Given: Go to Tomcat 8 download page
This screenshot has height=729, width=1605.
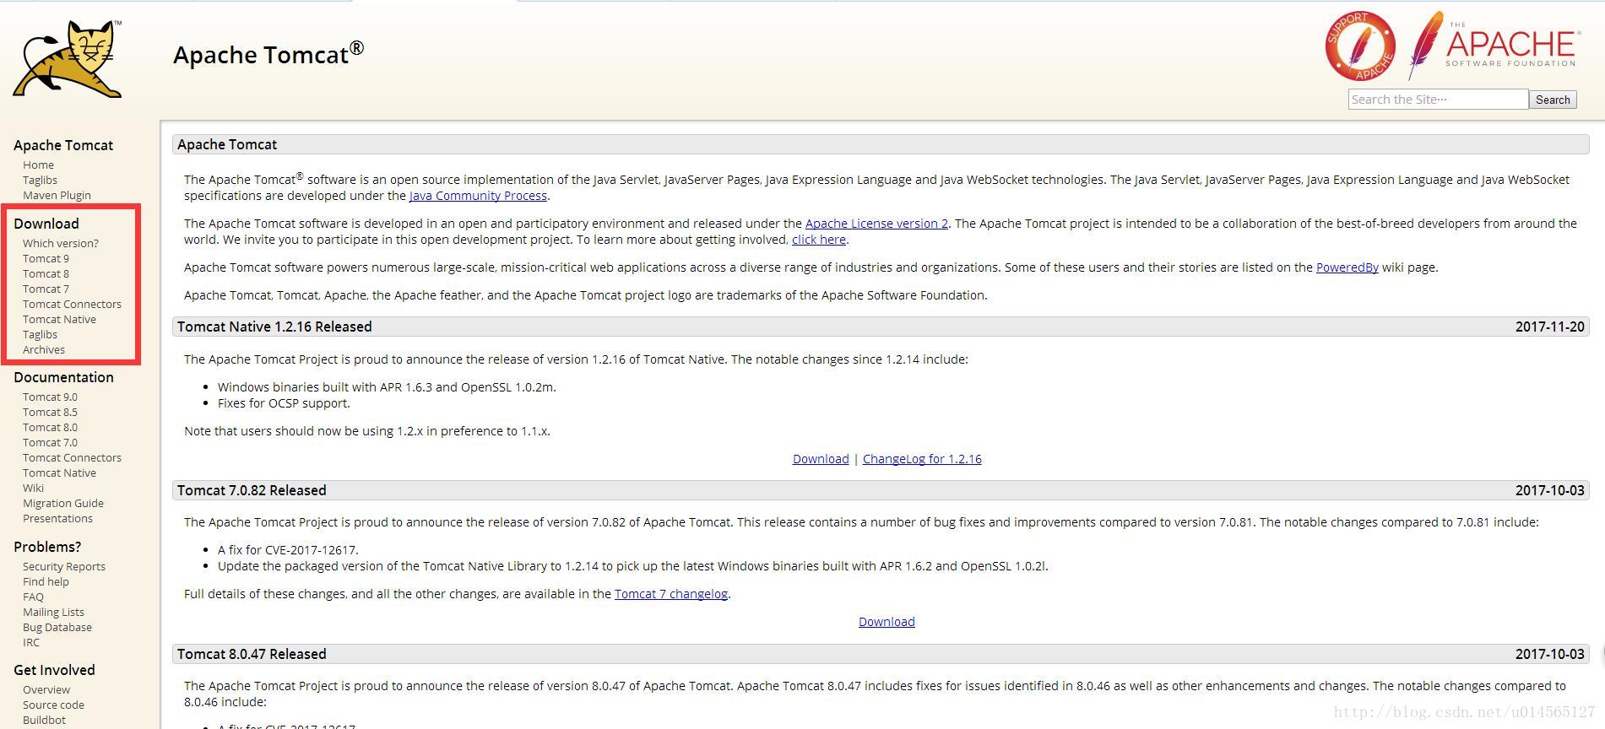Looking at the screenshot, I should pyautogui.click(x=46, y=273).
